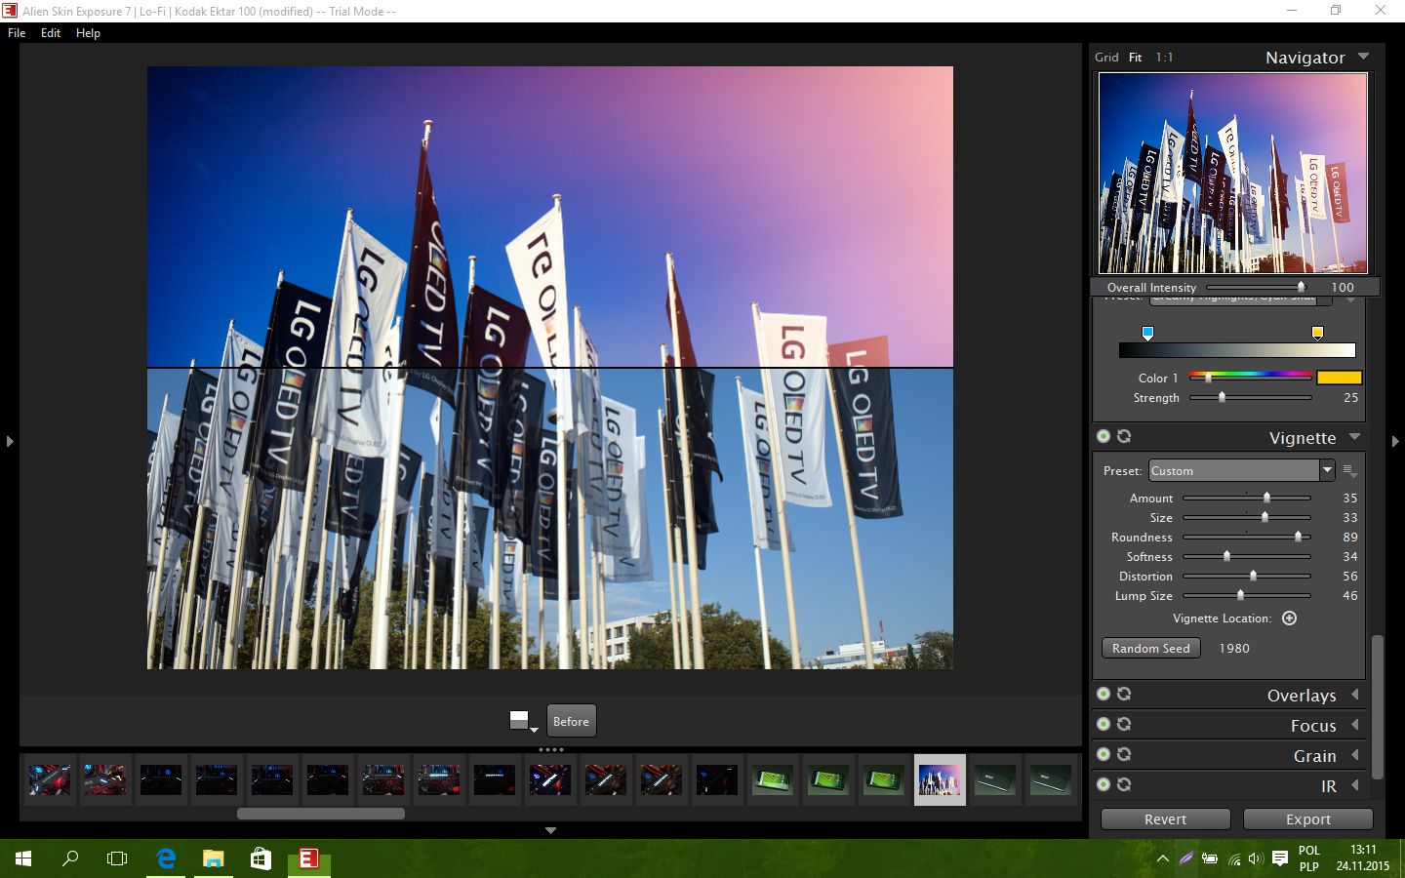Reset the Vignette panel settings

[x=1124, y=437]
